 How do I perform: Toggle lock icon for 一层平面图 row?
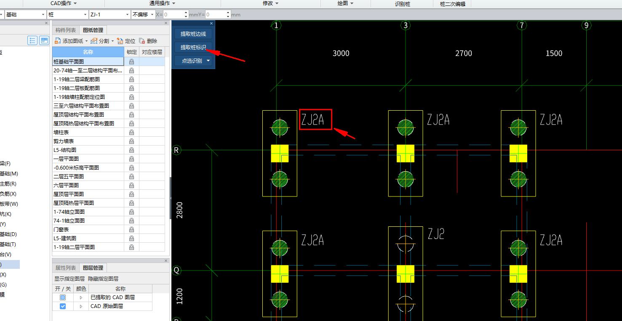click(131, 159)
